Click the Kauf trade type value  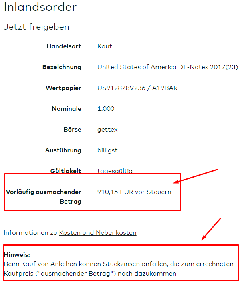click(x=105, y=46)
